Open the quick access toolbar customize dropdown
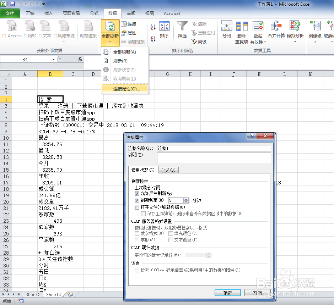Viewport: 334px width, 305px height. click(43, 4)
